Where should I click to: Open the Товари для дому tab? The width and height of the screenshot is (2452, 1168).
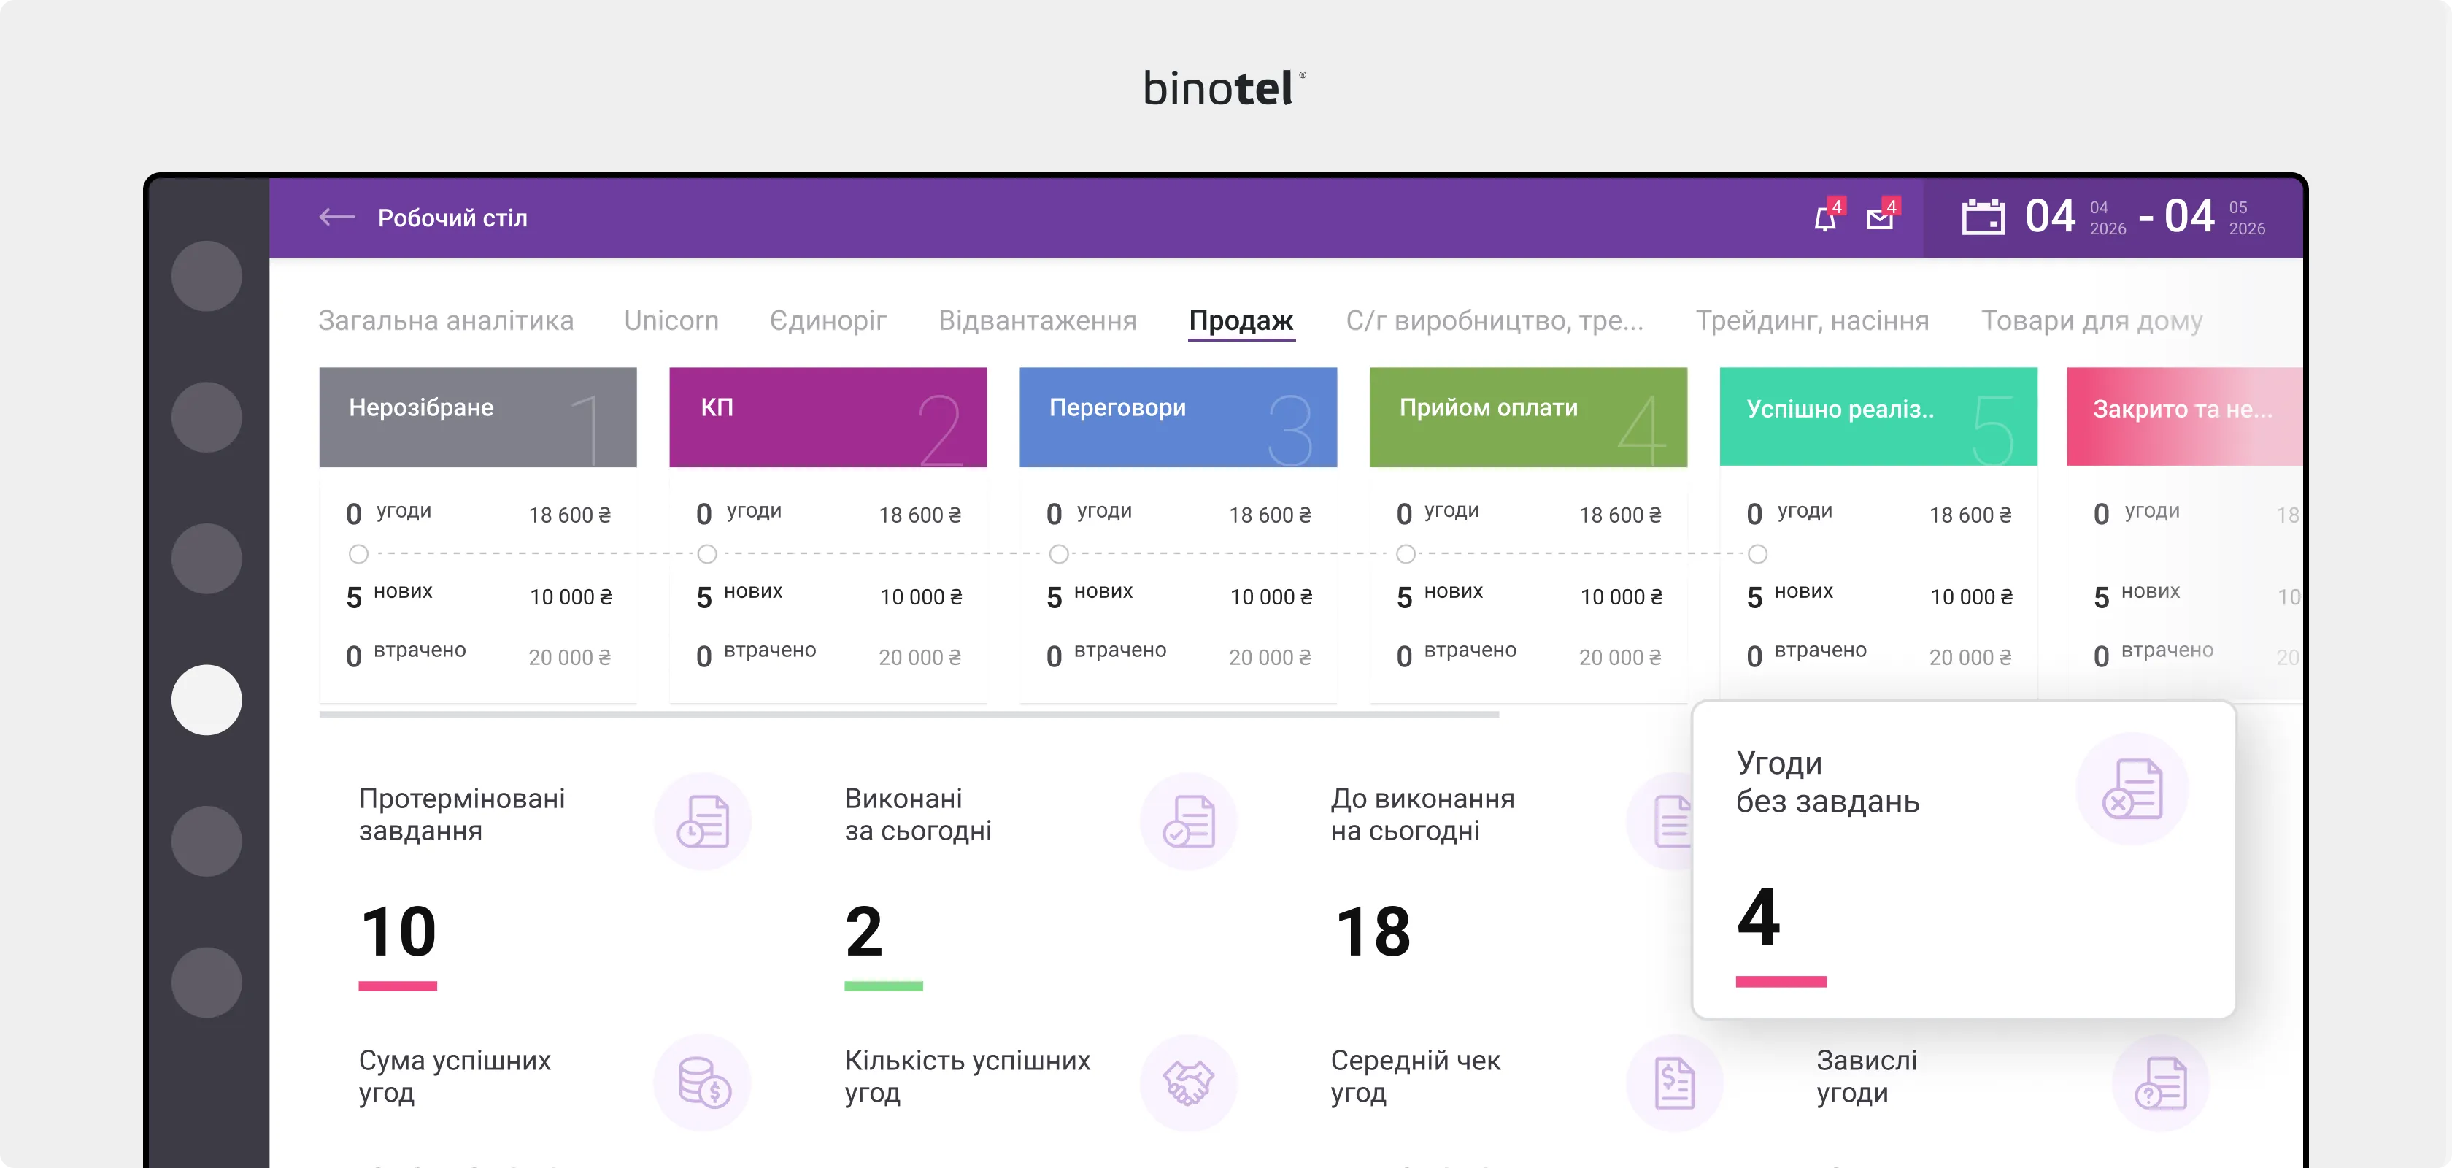click(x=2091, y=320)
